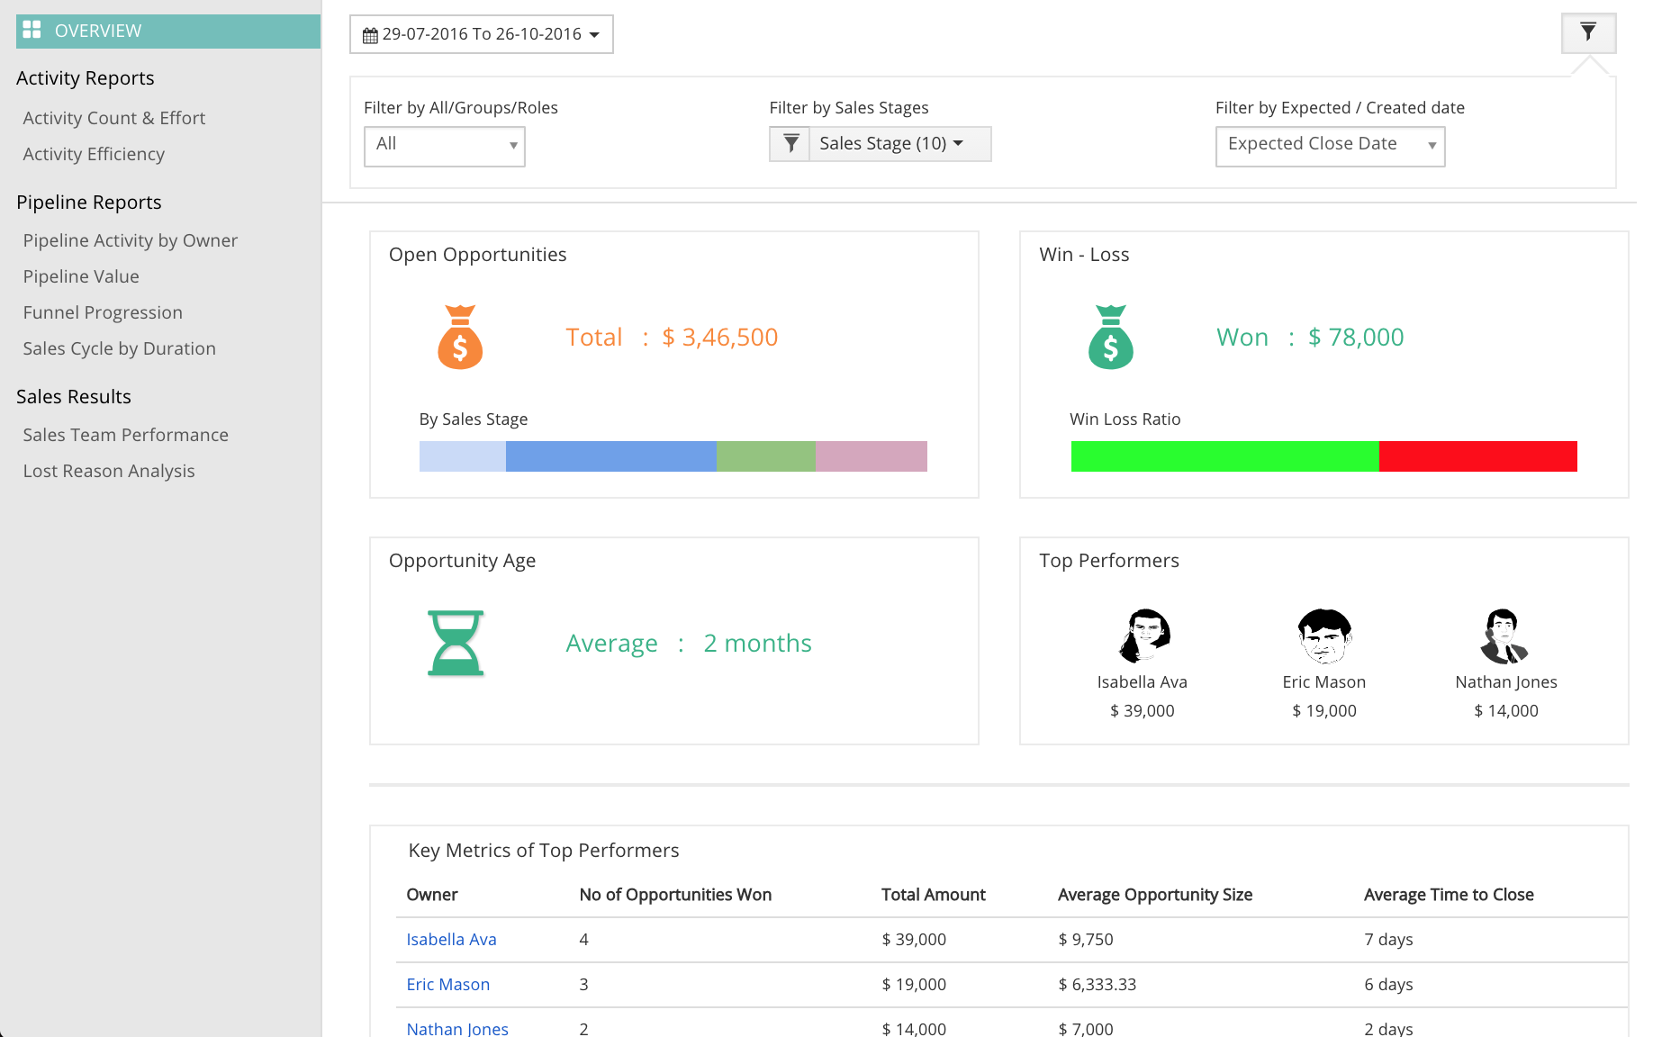Open Eric Mason link in metrics table
This screenshot has height=1037, width=1653.
[x=447, y=984]
